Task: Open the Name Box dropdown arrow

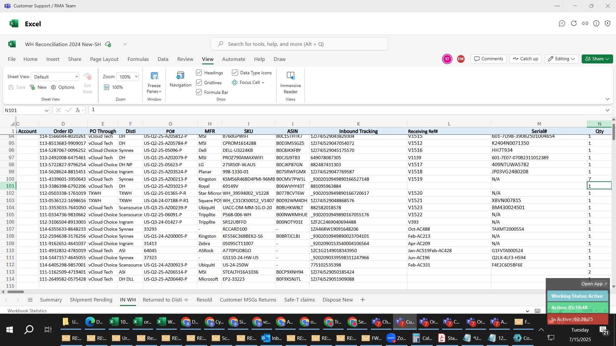Action: 47,111
